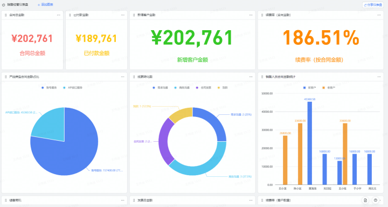Grab the drag handle of 续费率（合同金额）card
This screenshot has height=207, width=388.
pyautogui.click(x=262, y=15)
